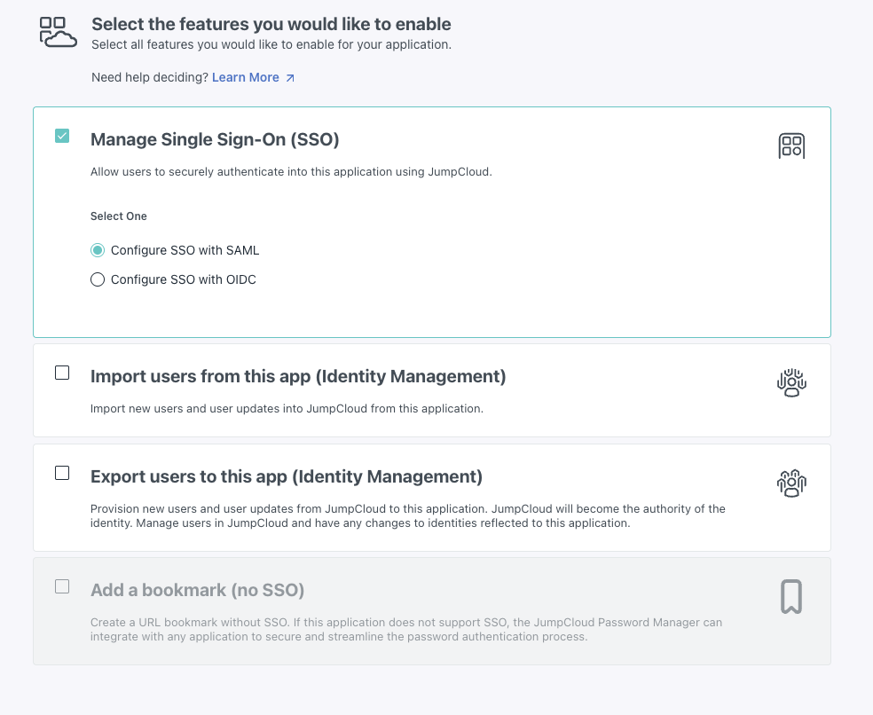Click the Import users from this app heading
Viewport: 873px width, 715px height.
[298, 376]
